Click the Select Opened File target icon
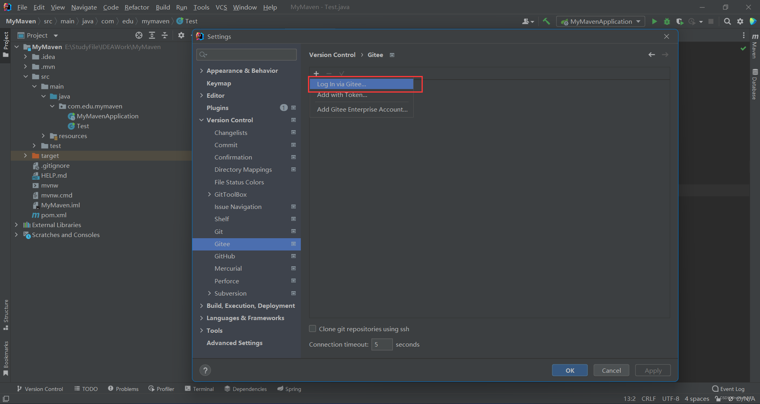Image resolution: width=760 pixels, height=404 pixels. [139, 35]
